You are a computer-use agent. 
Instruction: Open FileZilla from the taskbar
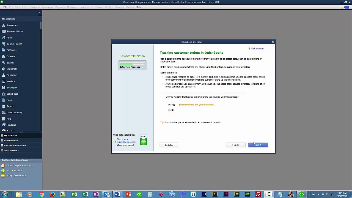[258, 194]
